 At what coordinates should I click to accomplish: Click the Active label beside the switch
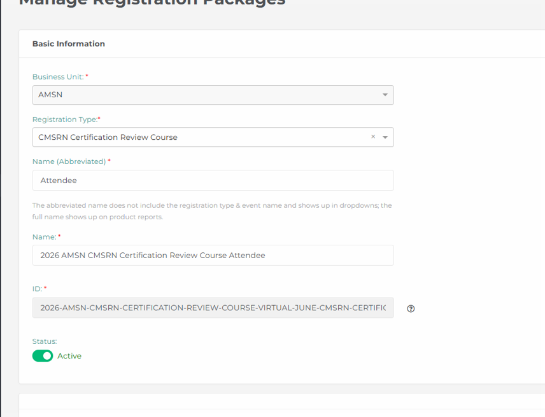(x=69, y=356)
